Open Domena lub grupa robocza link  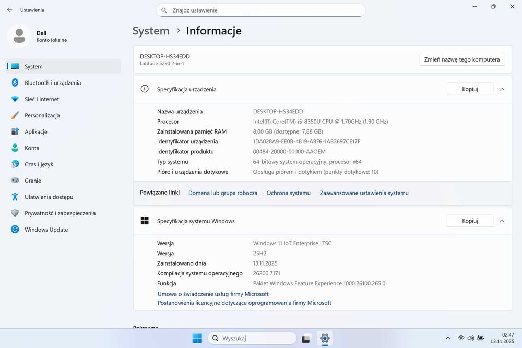point(223,193)
